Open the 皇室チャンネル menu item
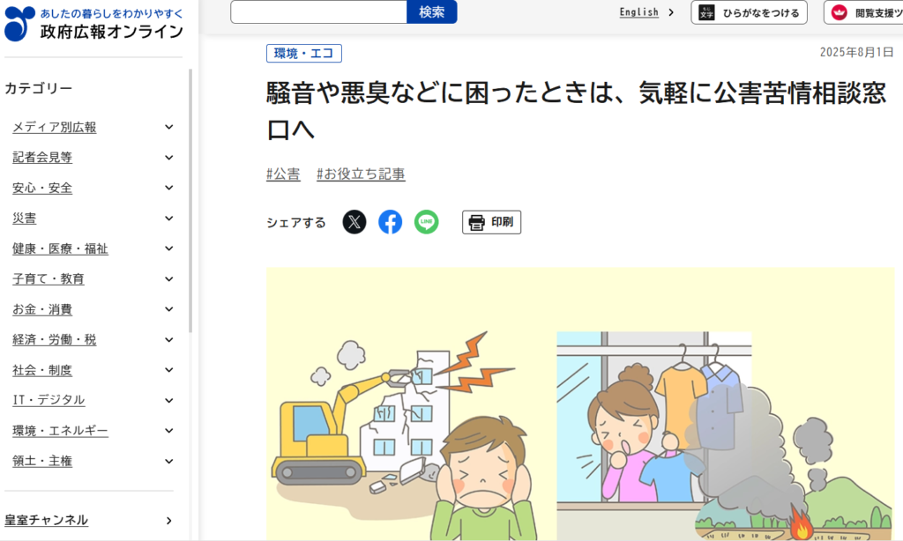The image size is (903, 541). [x=89, y=520]
